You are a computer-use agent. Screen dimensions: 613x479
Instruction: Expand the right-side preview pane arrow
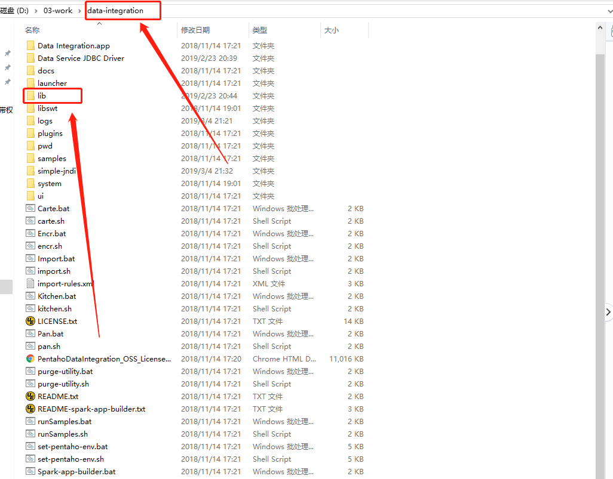click(608, 311)
